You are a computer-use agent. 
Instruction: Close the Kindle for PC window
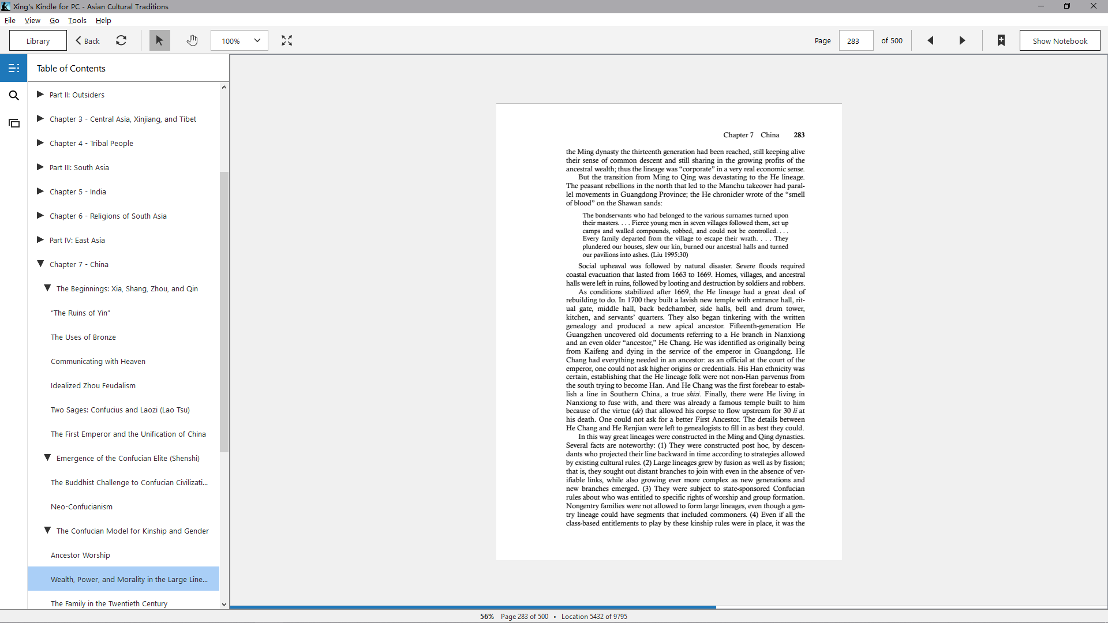coord(1094,6)
